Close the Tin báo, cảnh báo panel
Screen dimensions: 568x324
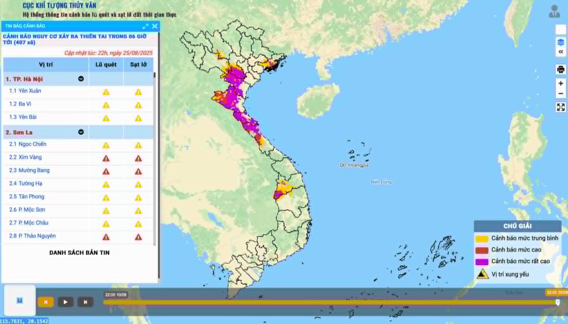[155, 26]
